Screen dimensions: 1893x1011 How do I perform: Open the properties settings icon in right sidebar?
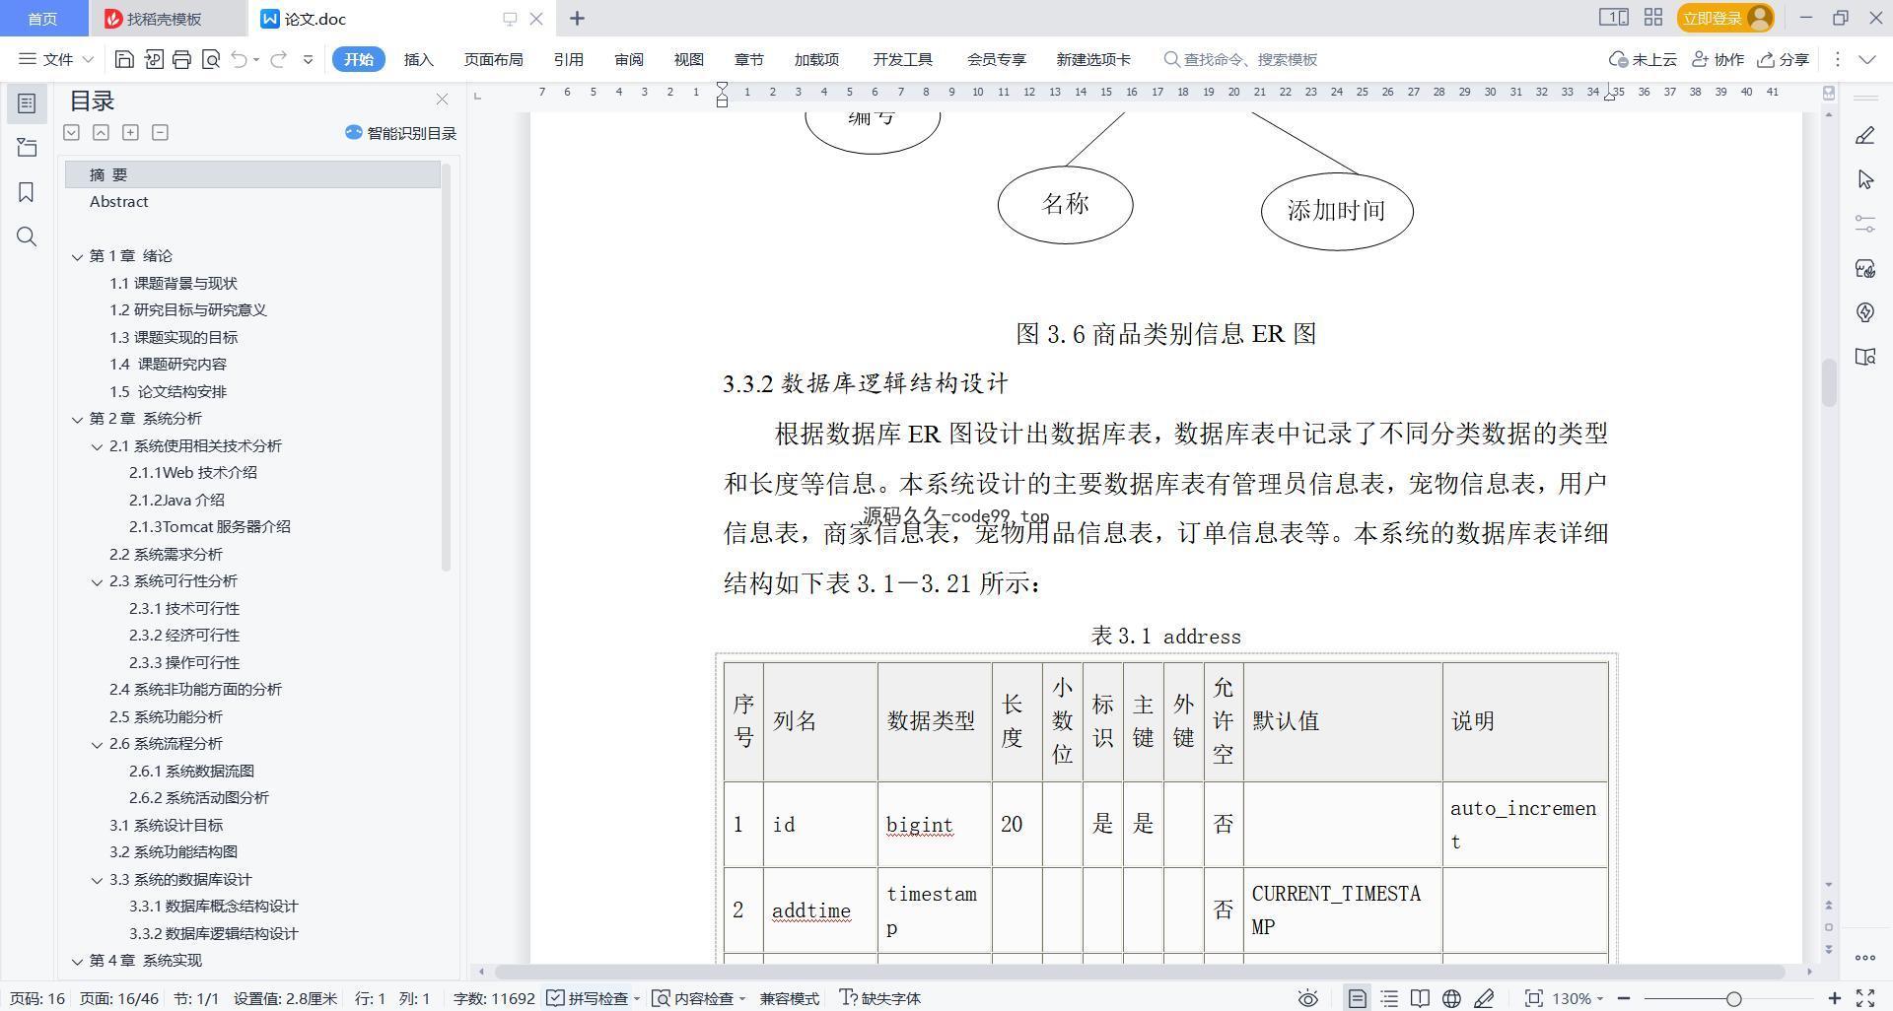click(1864, 224)
